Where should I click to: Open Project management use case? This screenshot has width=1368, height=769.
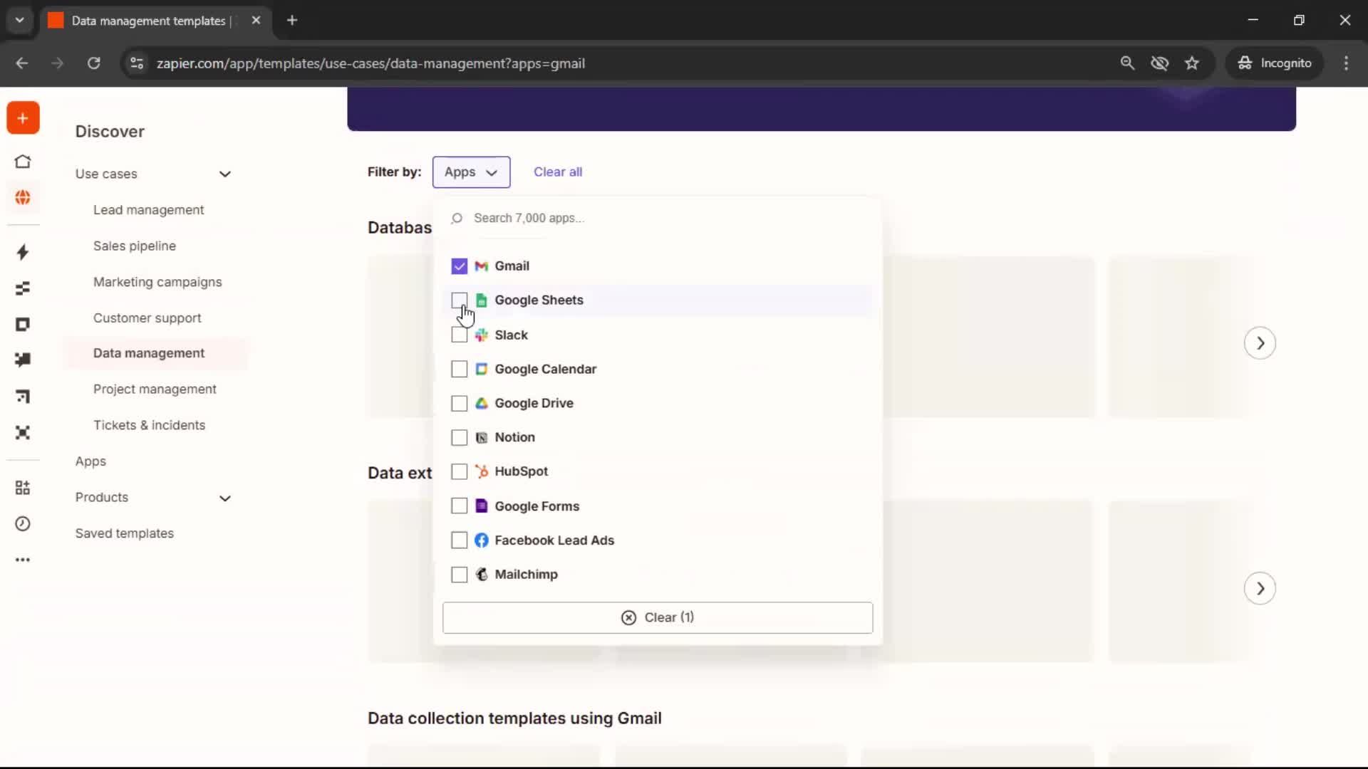click(155, 389)
